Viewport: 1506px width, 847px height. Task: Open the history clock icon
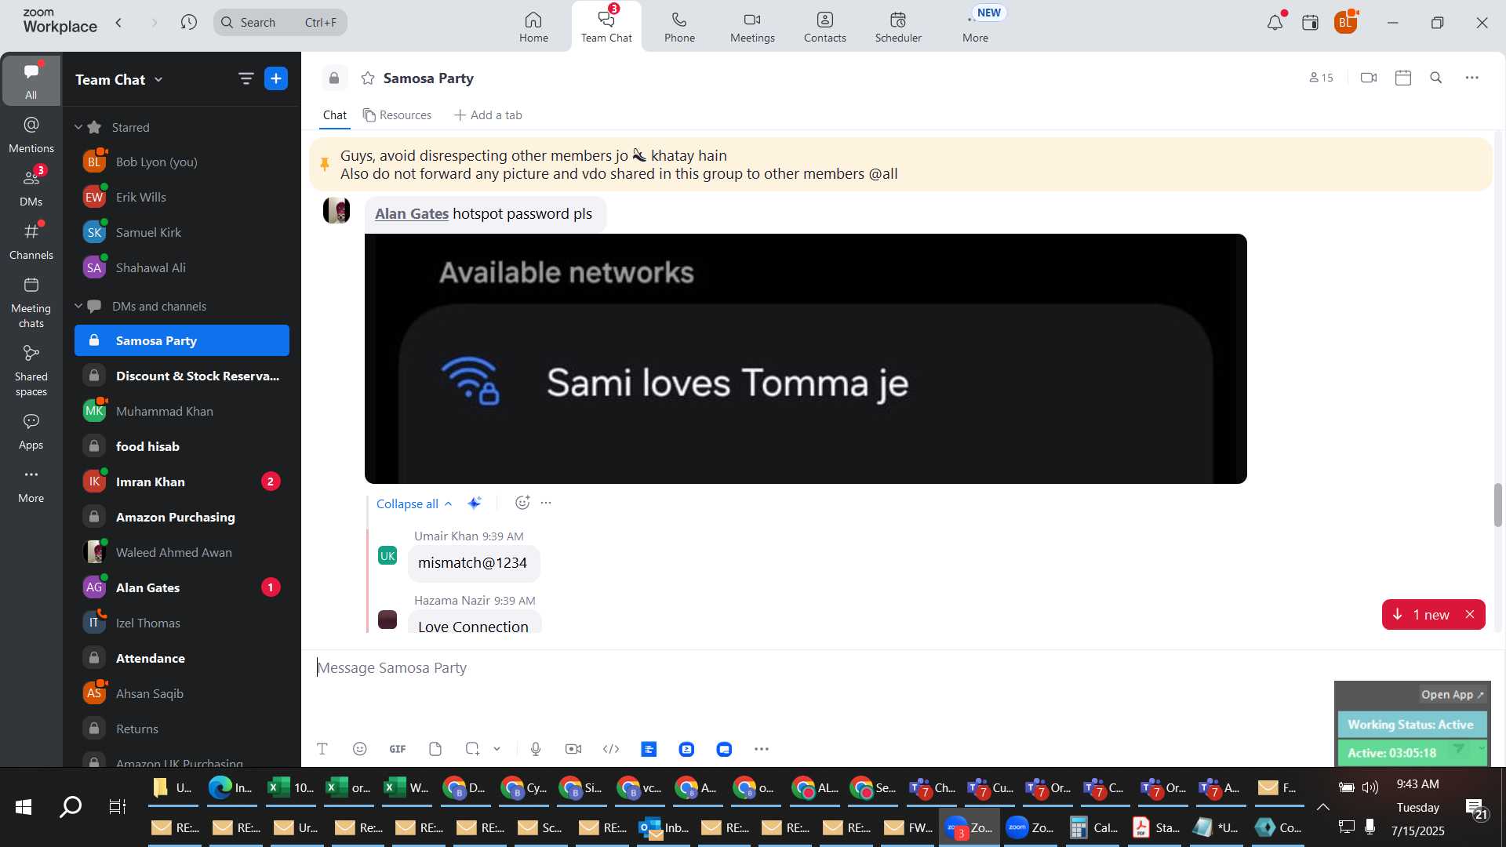[x=189, y=23]
